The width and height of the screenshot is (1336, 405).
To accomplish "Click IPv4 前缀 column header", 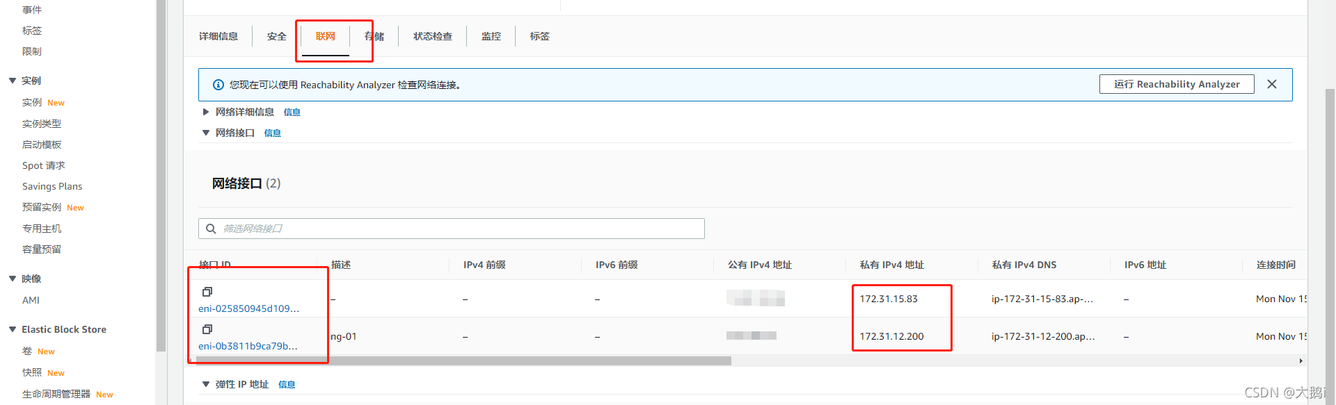I will tap(484, 265).
